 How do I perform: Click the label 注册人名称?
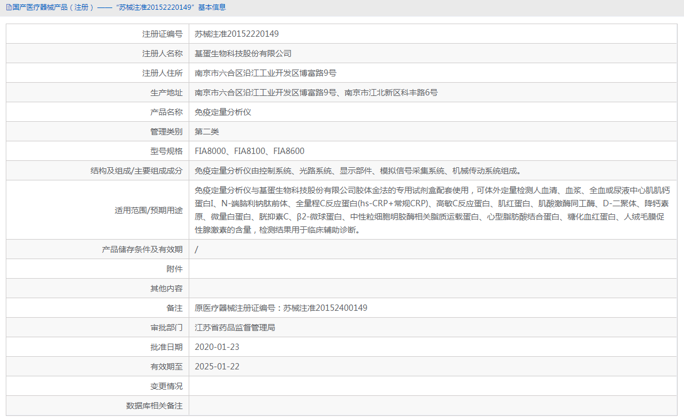click(162, 53)
